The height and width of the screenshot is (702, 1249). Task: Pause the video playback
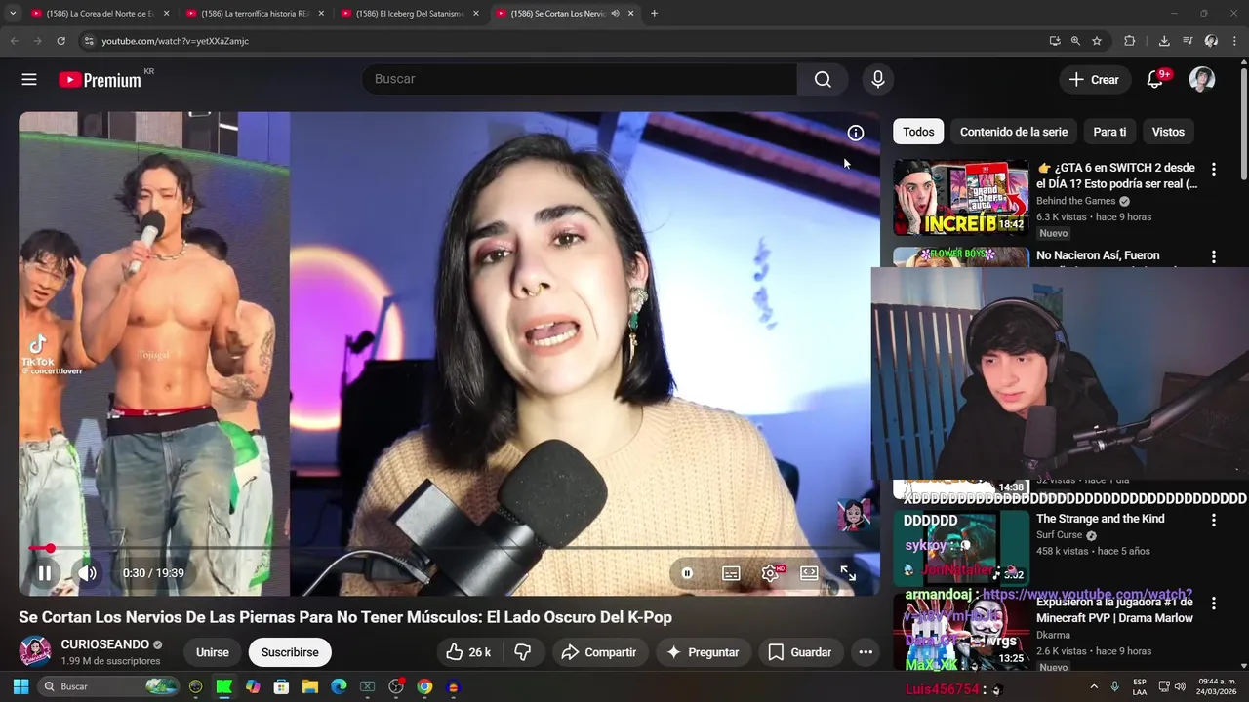click(45, 573)
